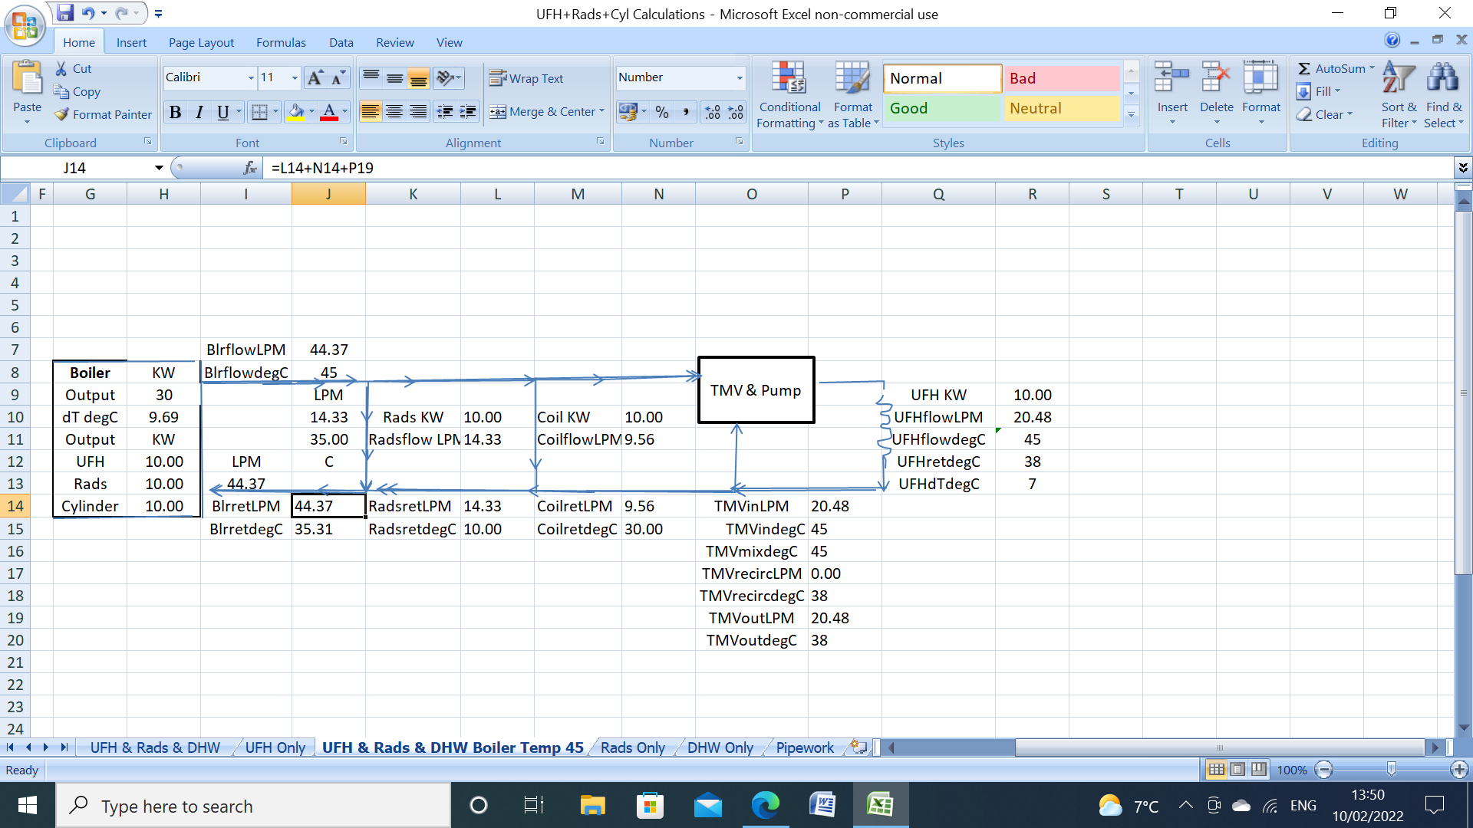Screen dimensions: 1473x828
Task: Center text horizontally
Action: coord(394,112)
